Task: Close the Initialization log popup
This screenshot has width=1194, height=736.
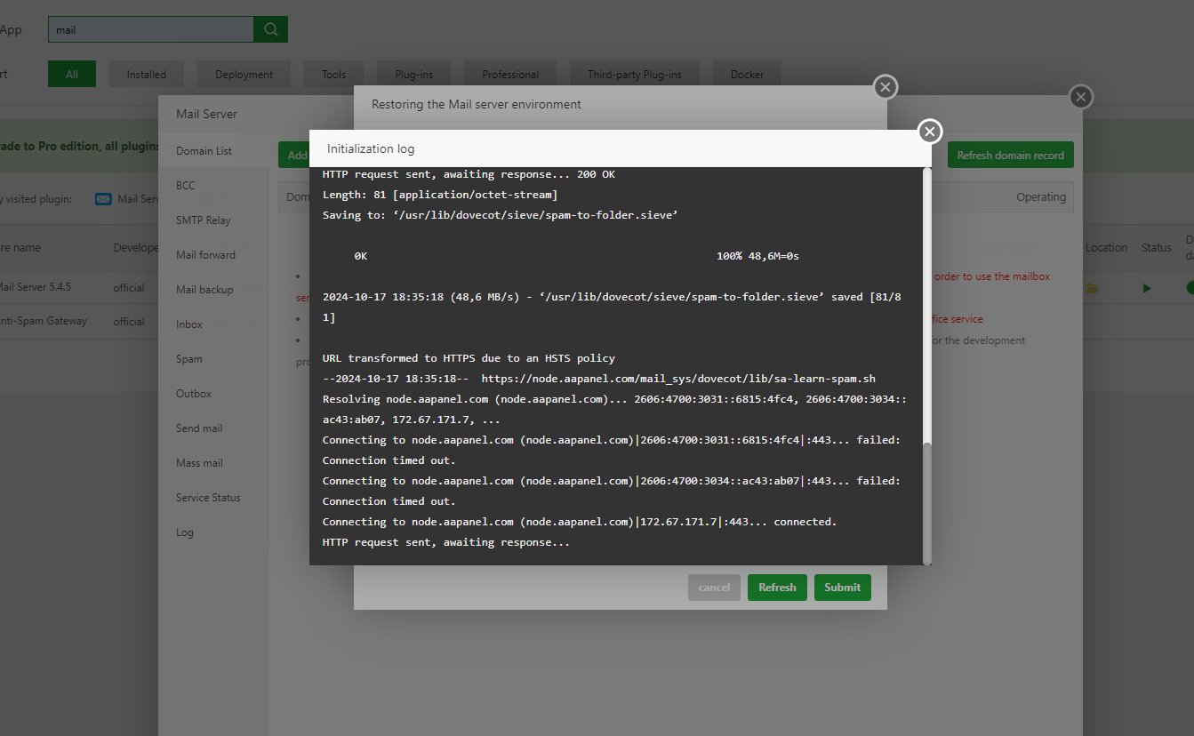Action: (x=930, y=132)
